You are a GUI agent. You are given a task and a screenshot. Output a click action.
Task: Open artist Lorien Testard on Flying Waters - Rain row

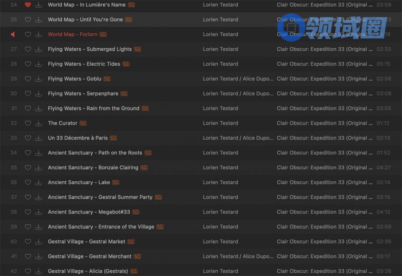point(220,109)
